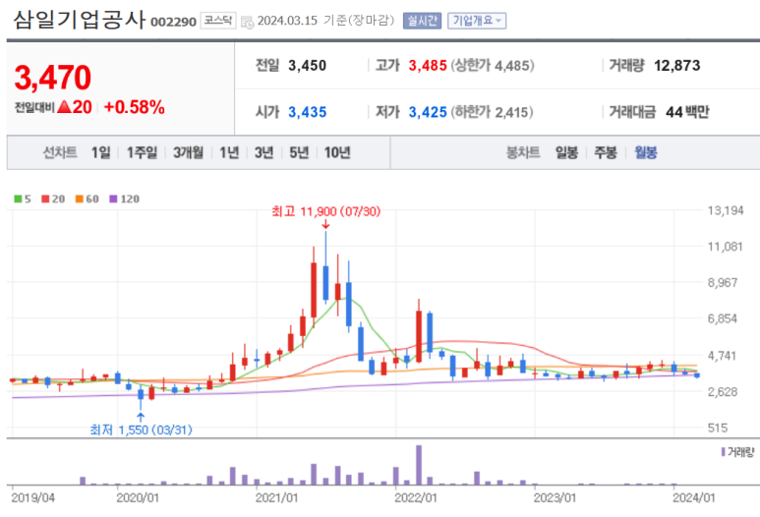Select the 1일 line chart period
Viewport: 760px width, 517px height.
point(101,153)
